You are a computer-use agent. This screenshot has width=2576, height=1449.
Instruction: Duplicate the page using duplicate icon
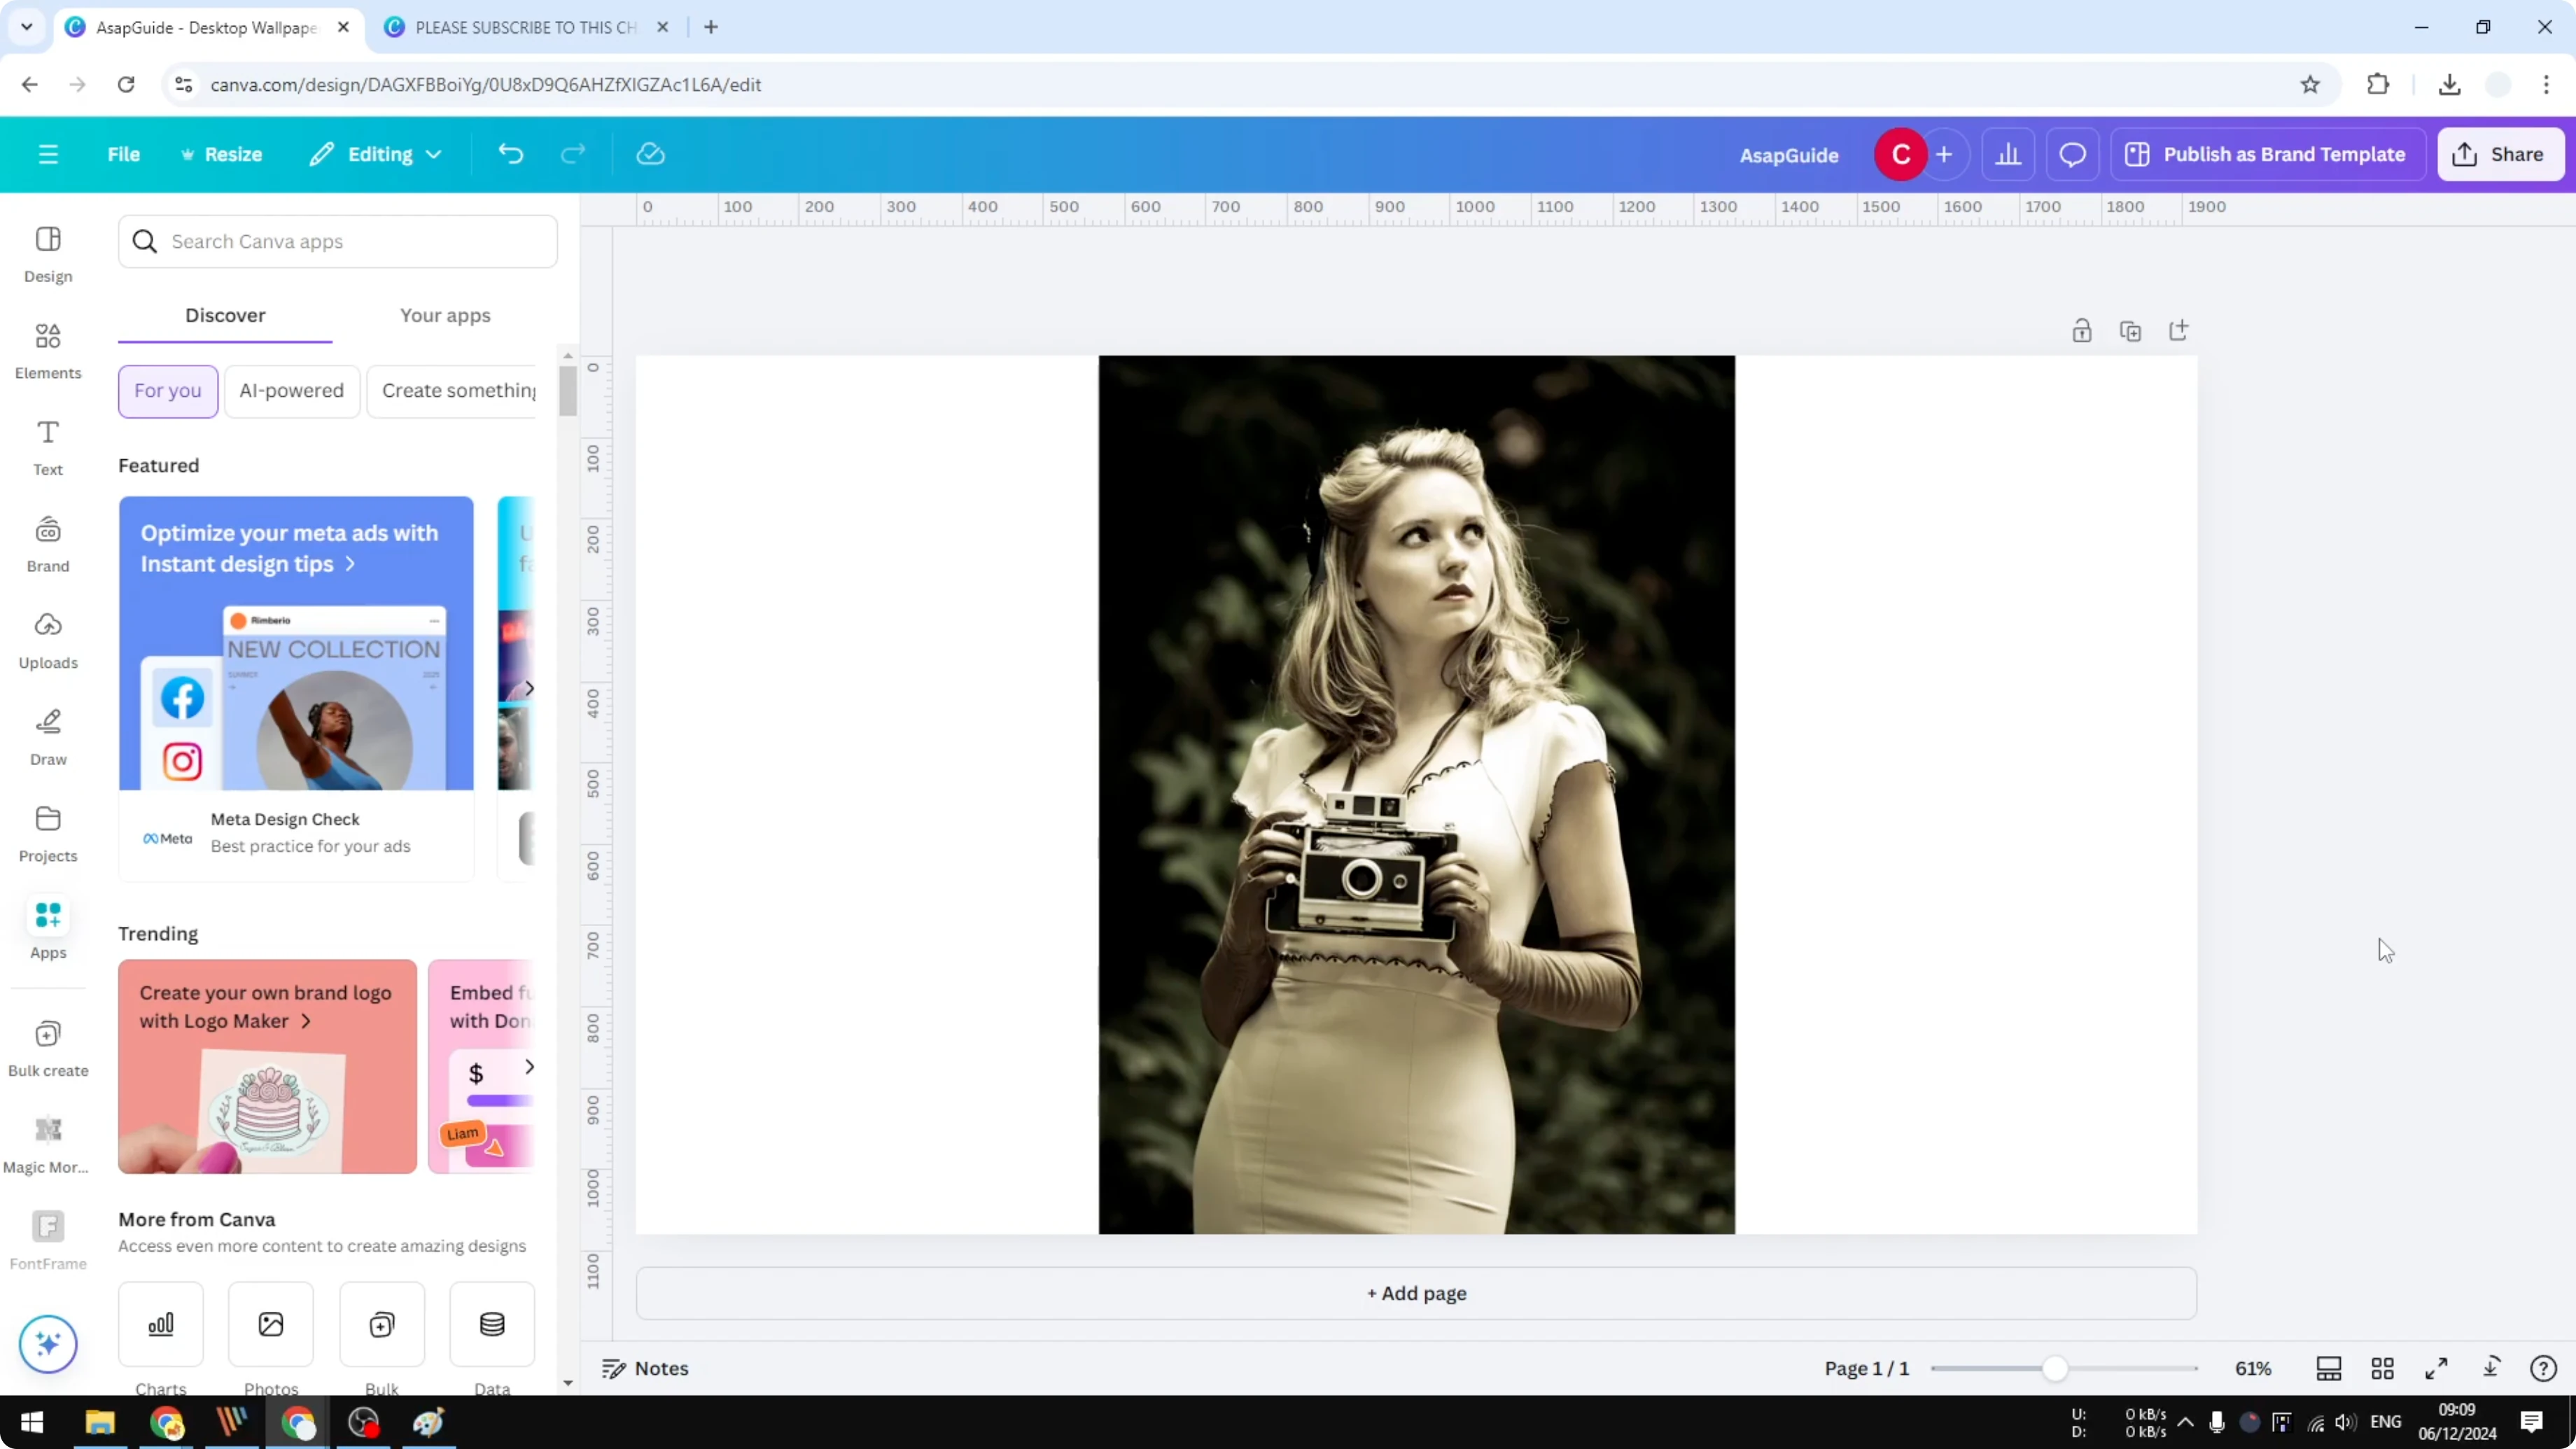tap(2131, 330)
